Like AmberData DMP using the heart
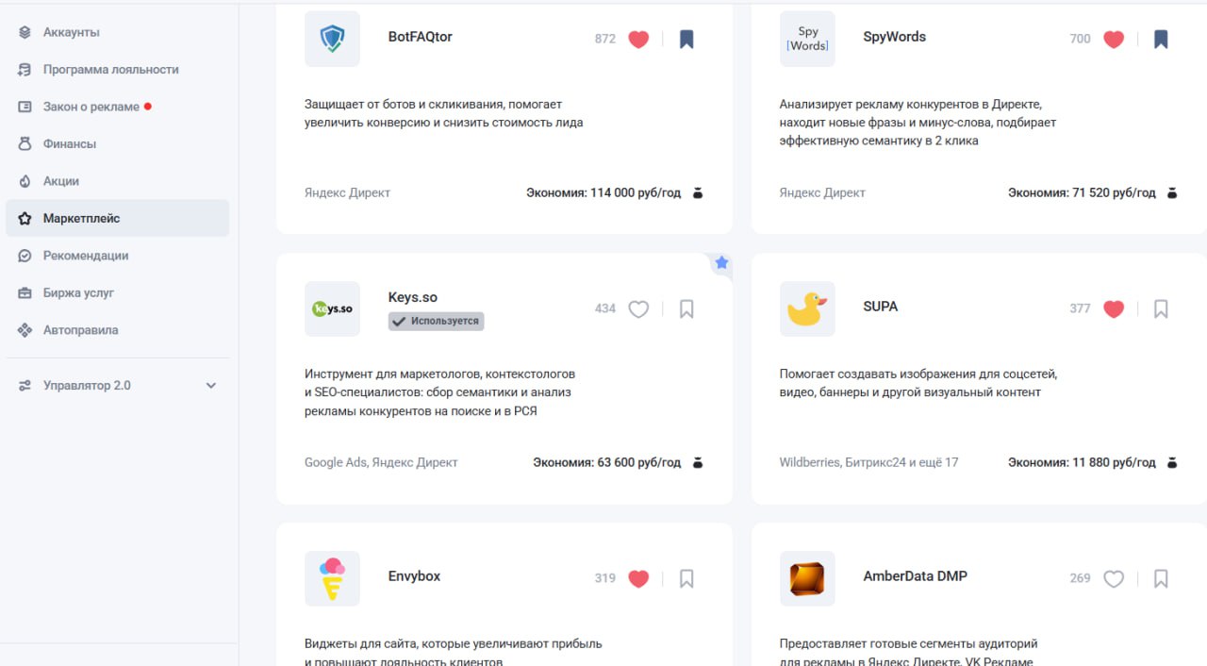The width and height of the screenshot is (1207, 666). click(x=1114, y=579)
